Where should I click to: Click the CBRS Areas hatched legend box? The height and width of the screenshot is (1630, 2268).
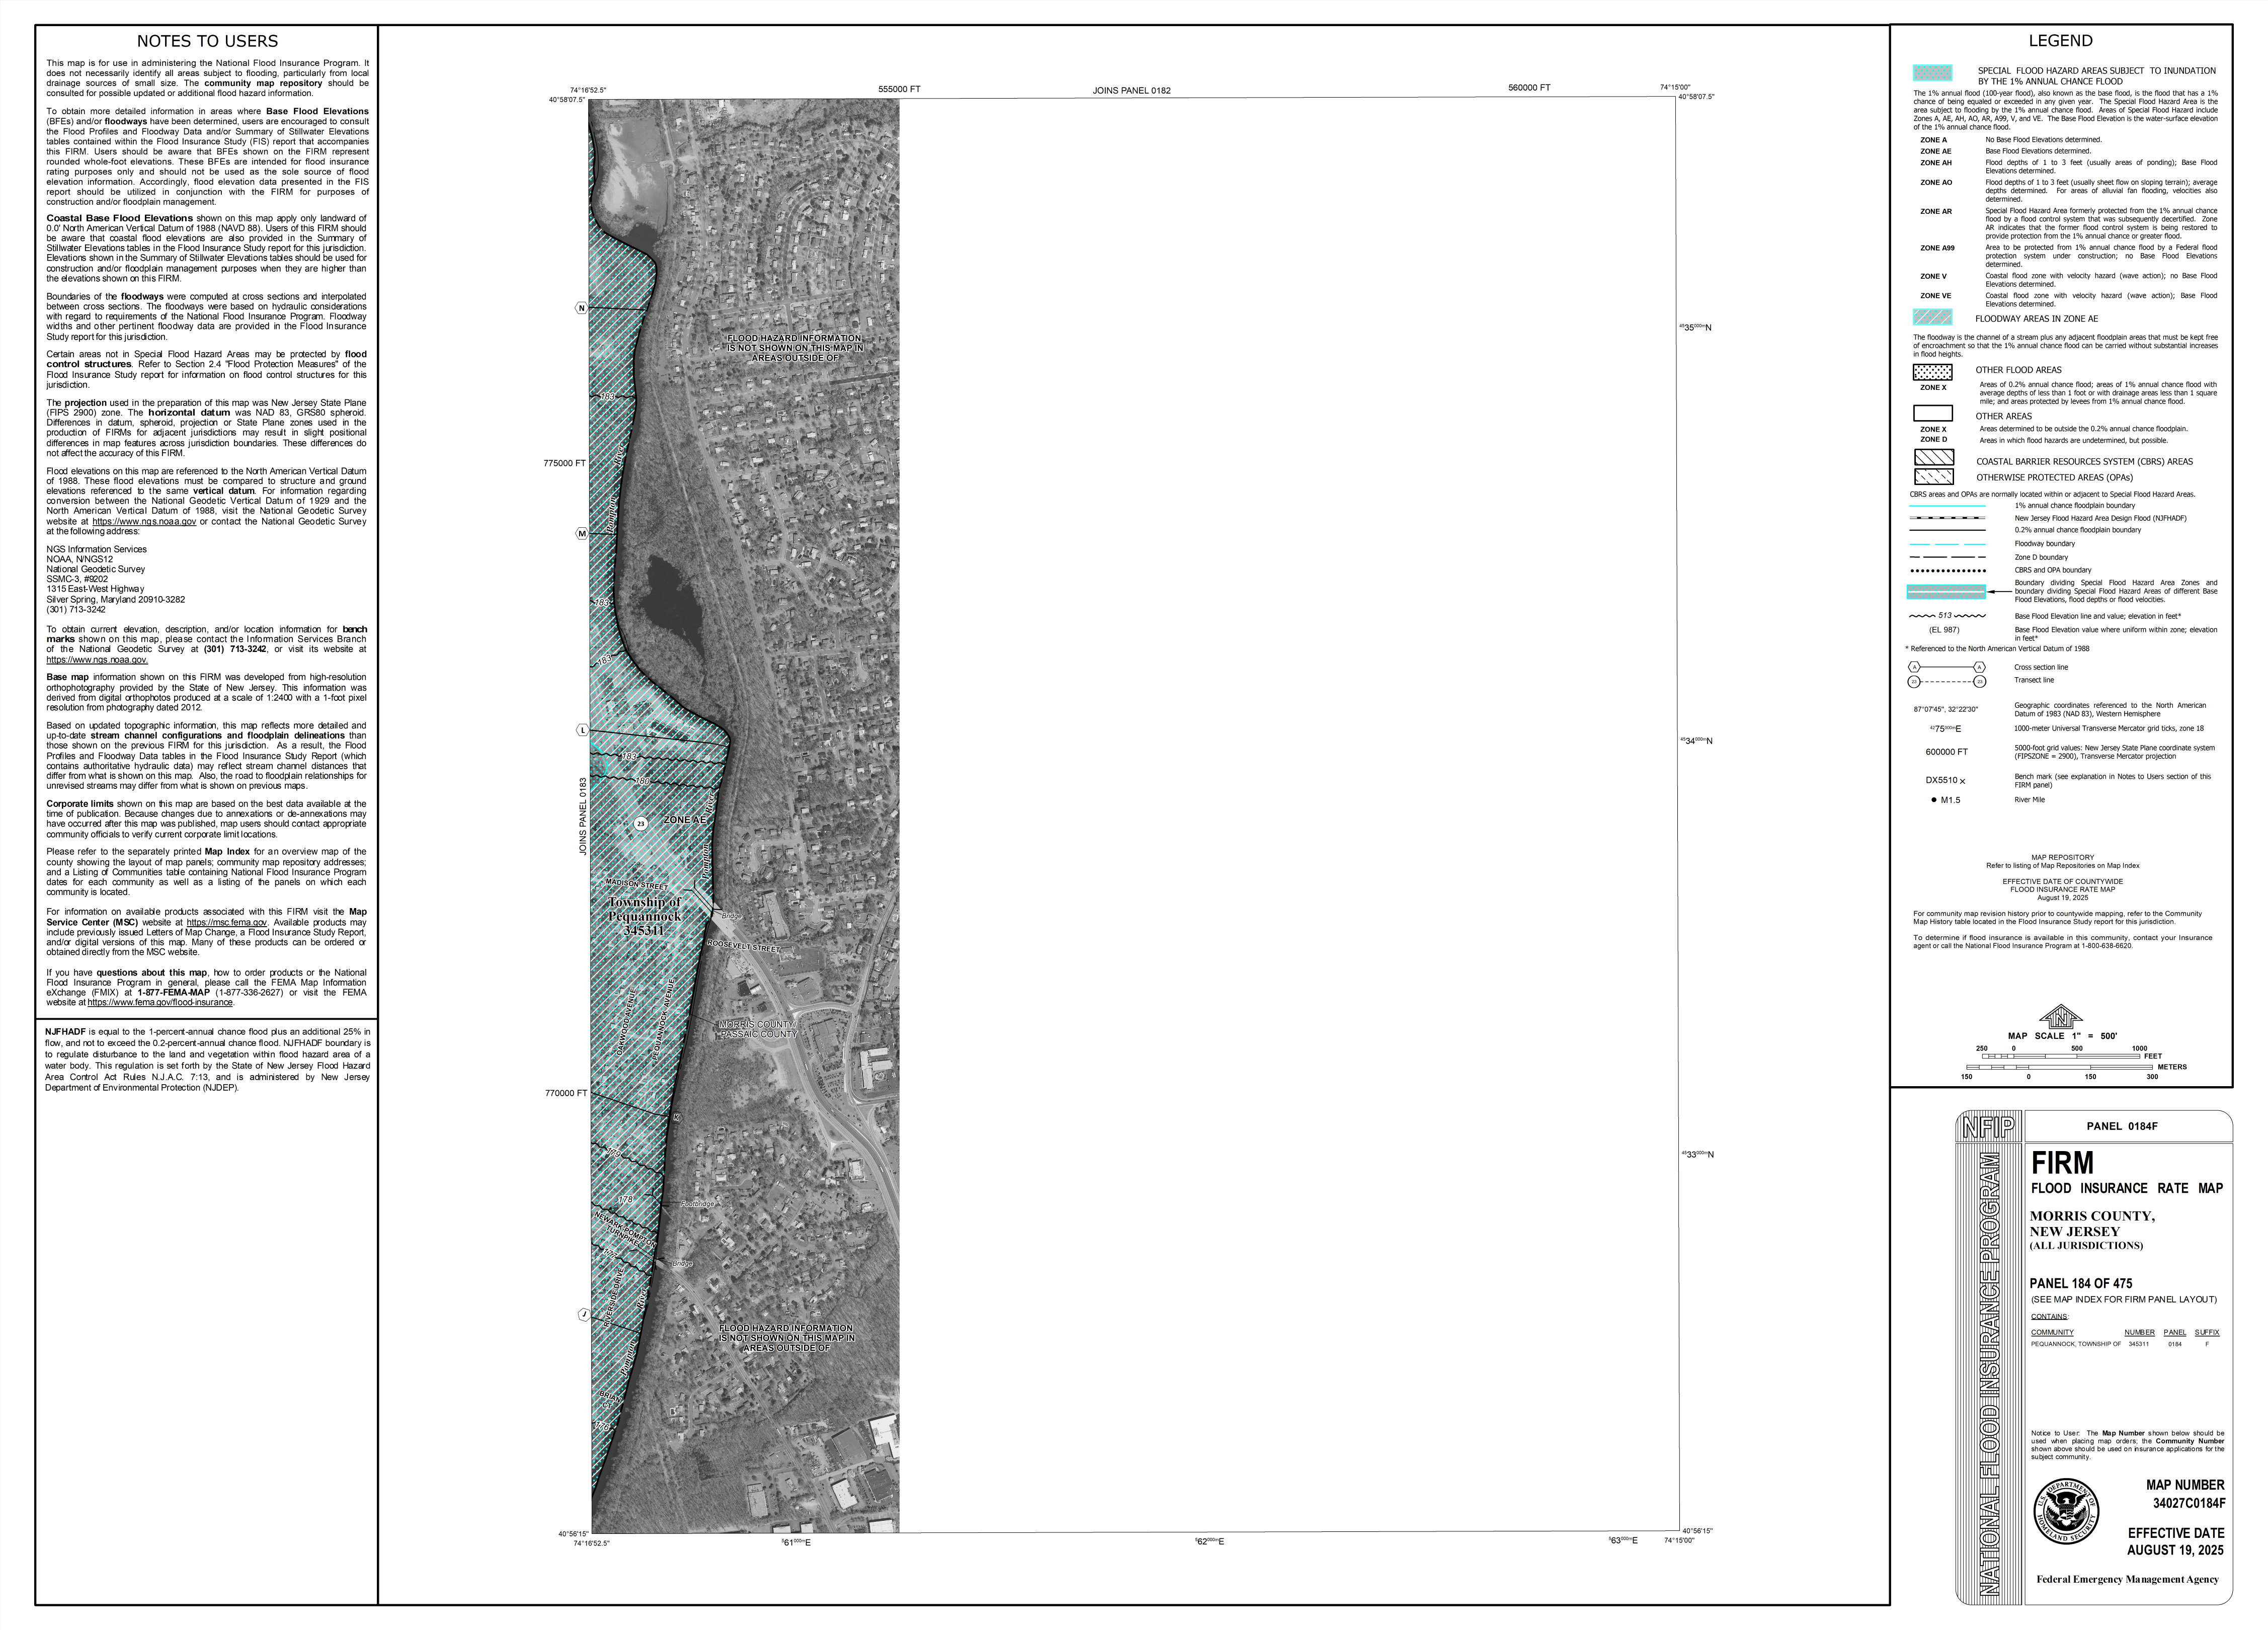point(1933,458)
